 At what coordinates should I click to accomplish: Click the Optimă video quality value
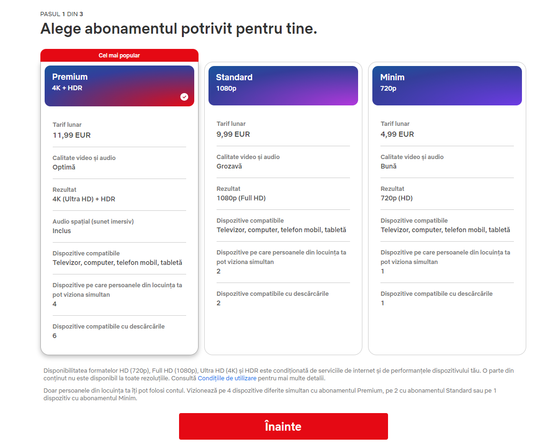(64, 167)
